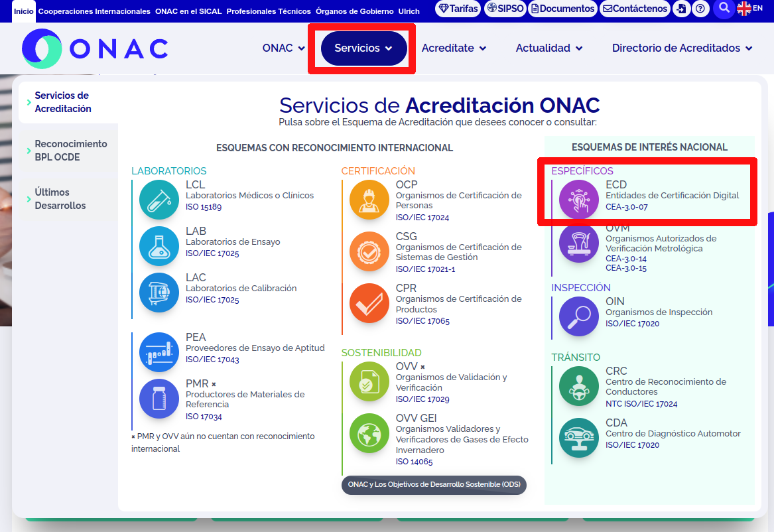This screenshot has width=774, height=532.
Task: Click Productores de Materiales de Referencia link
Action: [x=245, y=399]
